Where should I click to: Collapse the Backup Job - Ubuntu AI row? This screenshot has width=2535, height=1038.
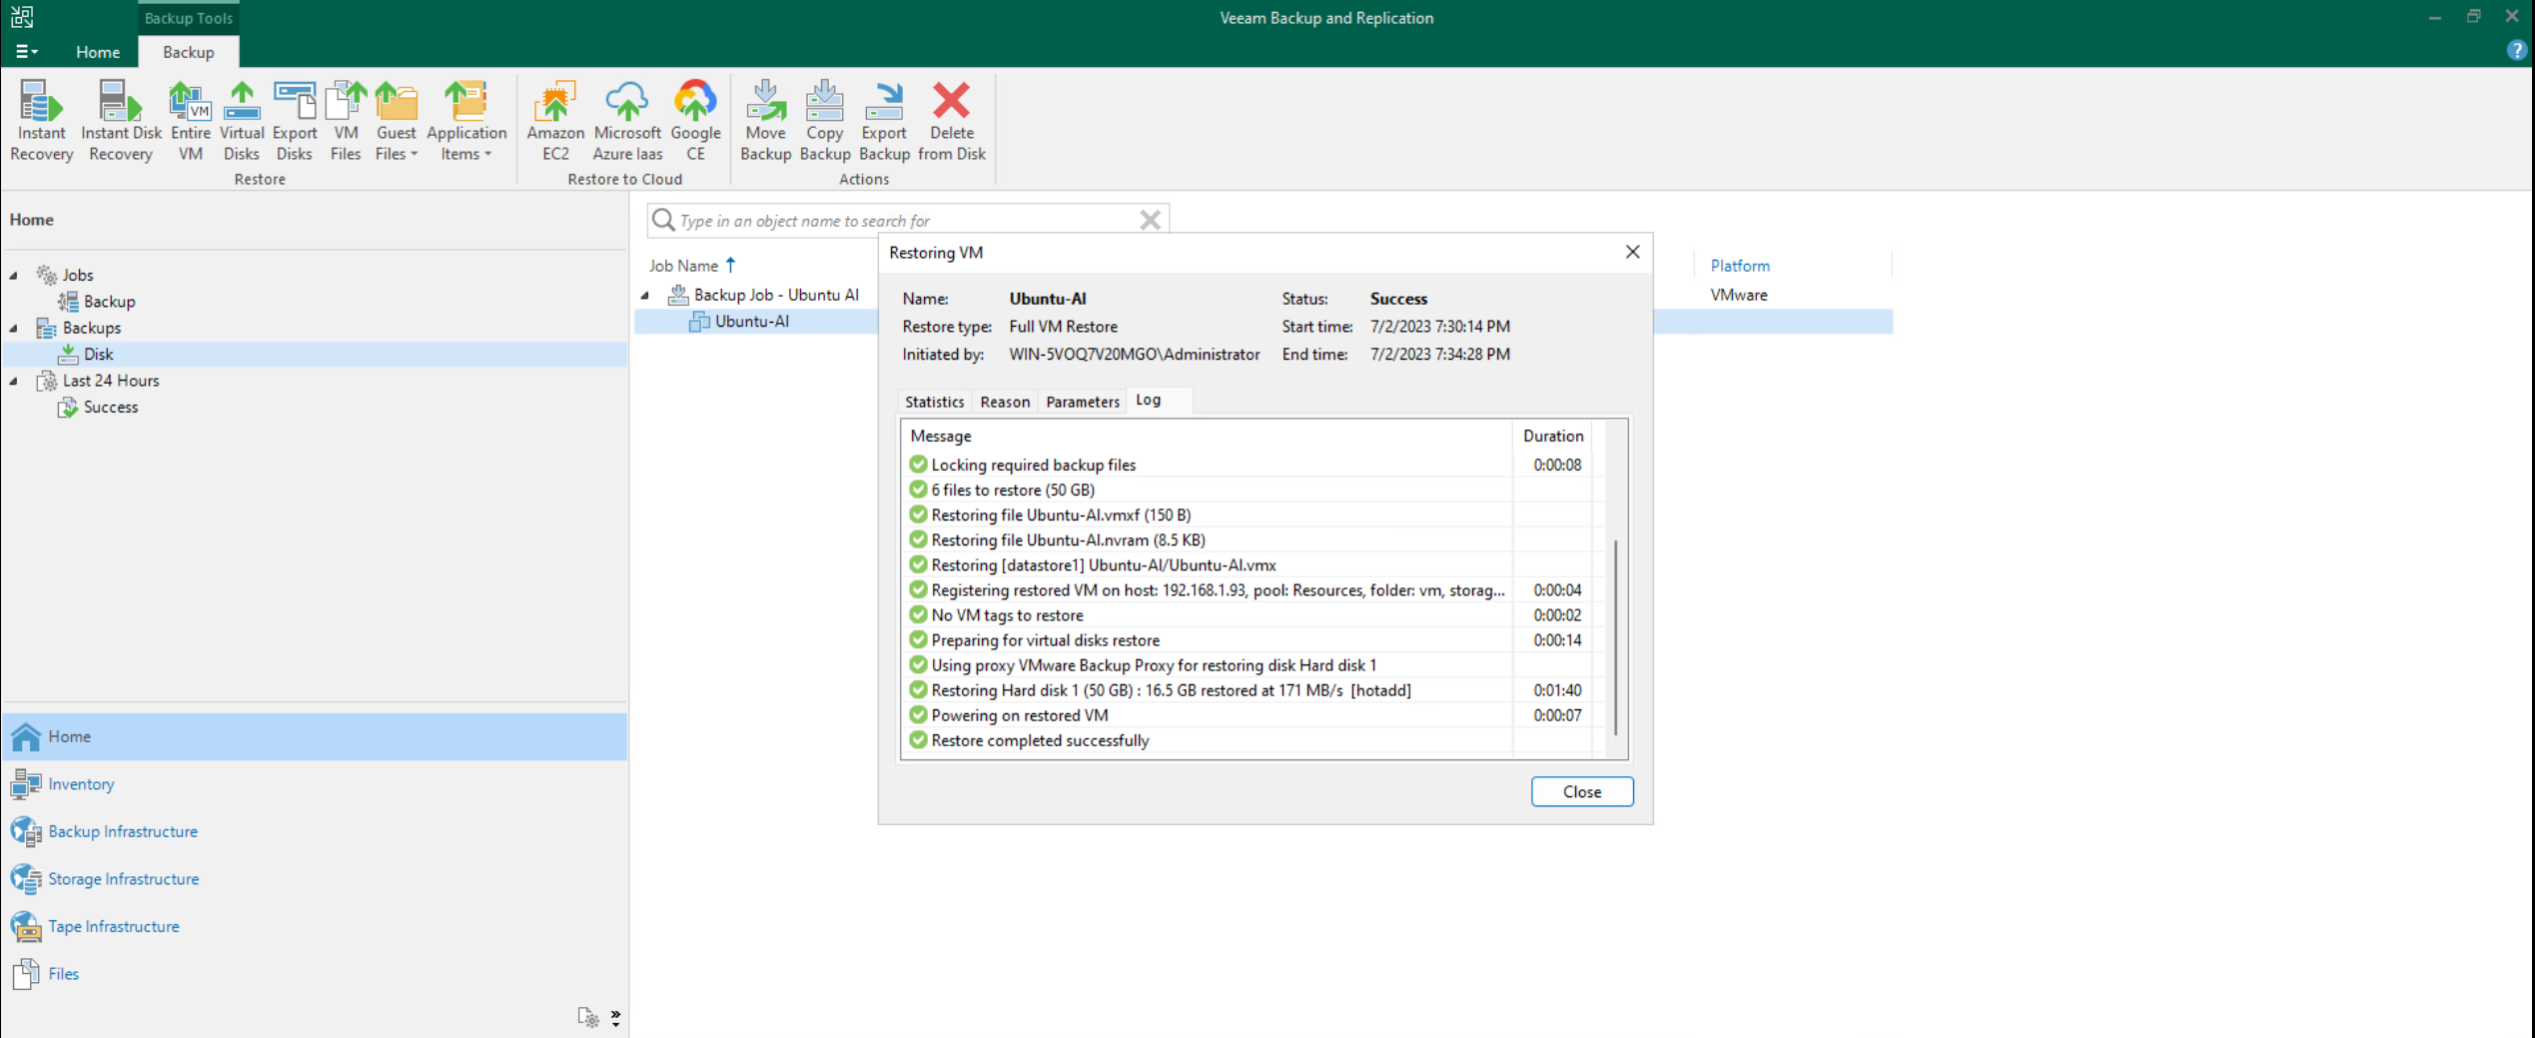(645, 295)
